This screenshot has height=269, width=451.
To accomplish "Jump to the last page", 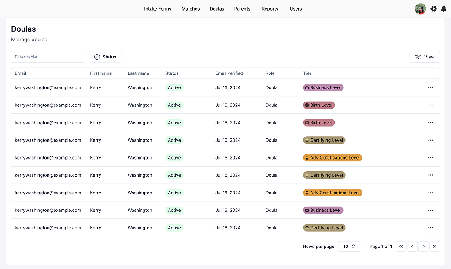I will point(435,247).
